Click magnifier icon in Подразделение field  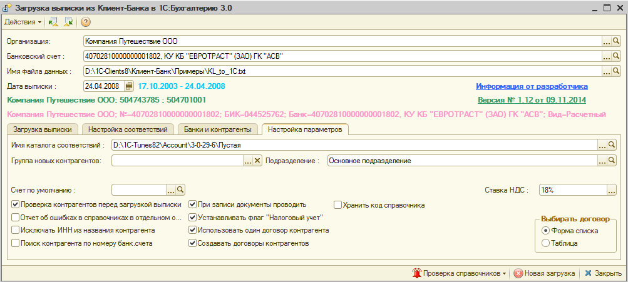point(612,161)
